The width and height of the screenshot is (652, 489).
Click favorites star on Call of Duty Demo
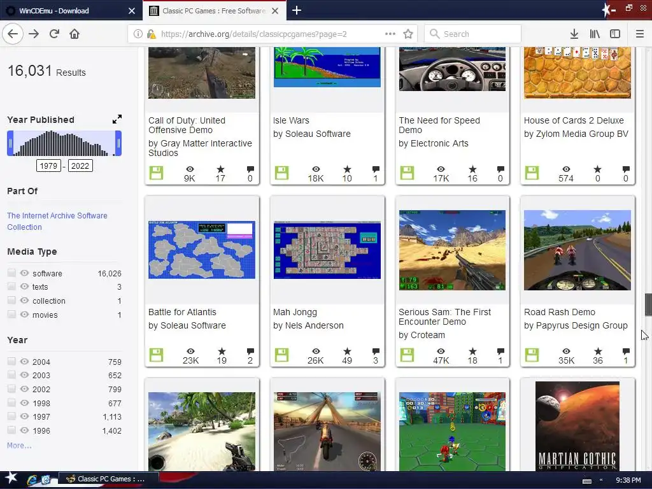tap(220, 169)
